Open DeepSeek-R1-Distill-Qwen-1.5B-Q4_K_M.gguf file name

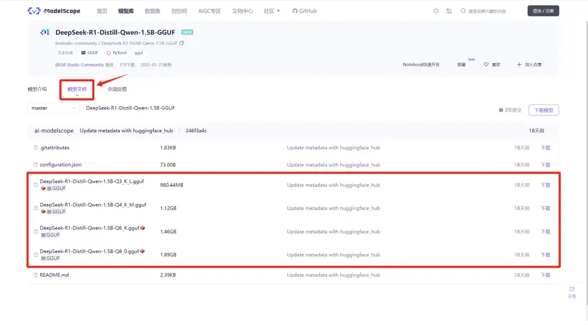click(93, 205)
